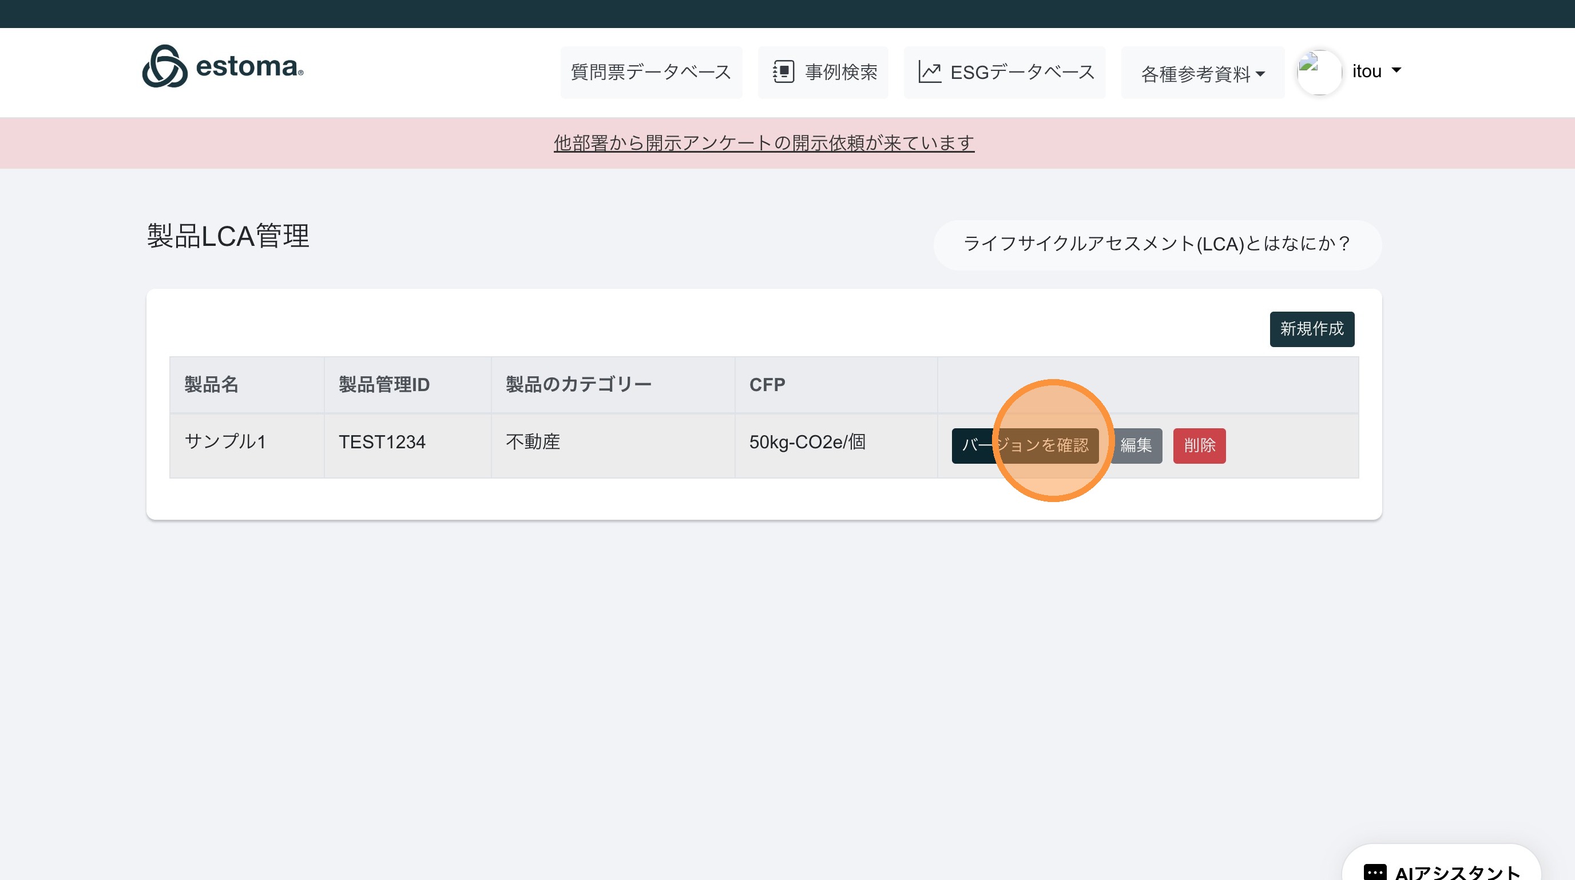Image resolution: width=1575 pixels, height=880 pixels.
Task: Click バージョンを確認 for サンプル1
Action: pos(1025,445)
